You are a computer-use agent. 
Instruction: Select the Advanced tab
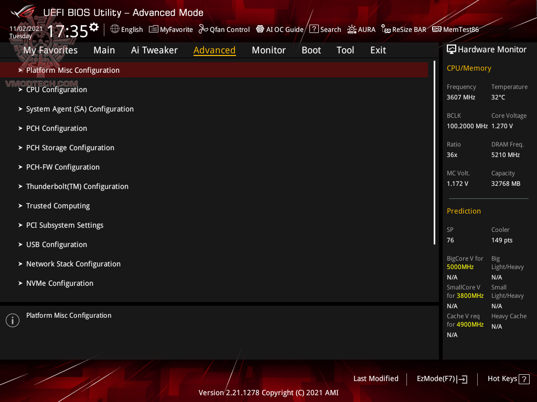pyautogui.click(x=214, y=50)
